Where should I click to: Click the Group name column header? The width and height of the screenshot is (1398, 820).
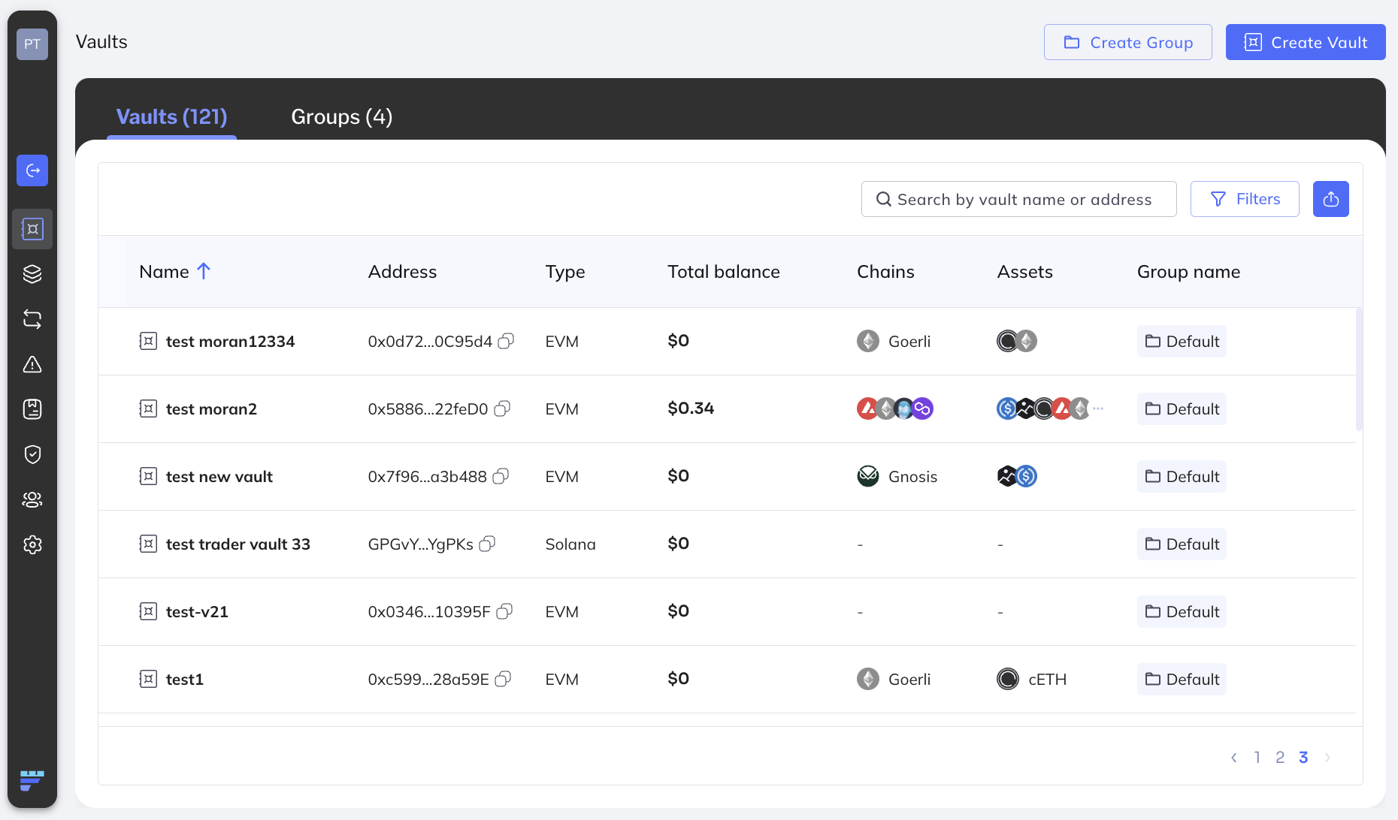[1188, 272]
